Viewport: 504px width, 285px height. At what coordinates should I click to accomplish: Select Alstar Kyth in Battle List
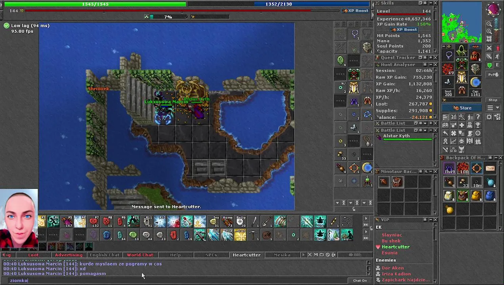click(x=405, y=137)
